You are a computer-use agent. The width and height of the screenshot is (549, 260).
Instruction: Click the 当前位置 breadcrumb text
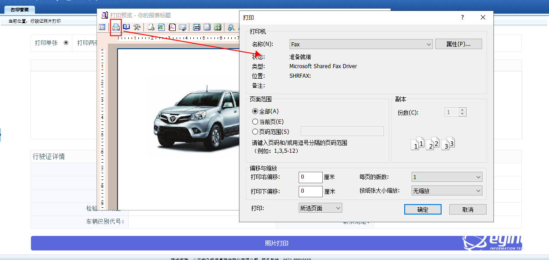(35, 21)
